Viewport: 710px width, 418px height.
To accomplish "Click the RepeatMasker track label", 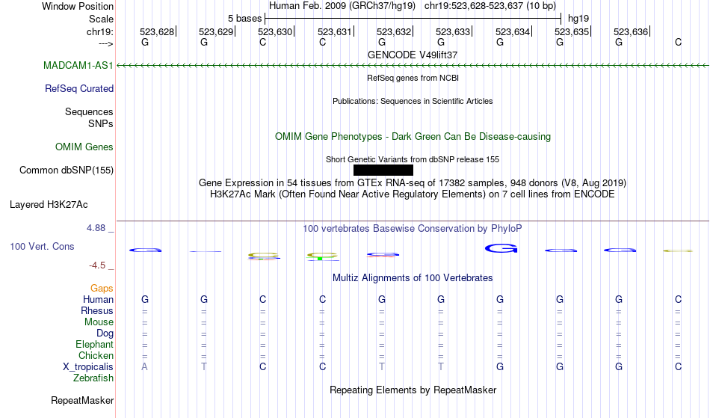I will pos(82,400).
